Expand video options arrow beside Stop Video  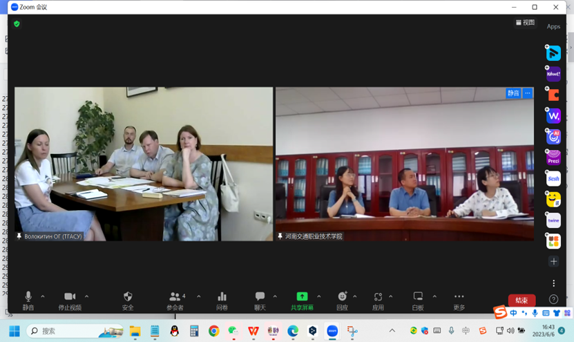[x=86, y=296]
